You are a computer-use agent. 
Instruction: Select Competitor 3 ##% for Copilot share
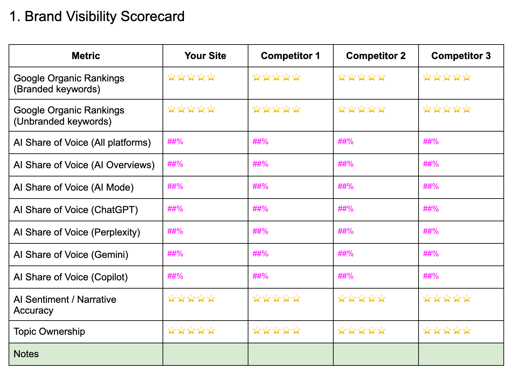coord(431,276)
